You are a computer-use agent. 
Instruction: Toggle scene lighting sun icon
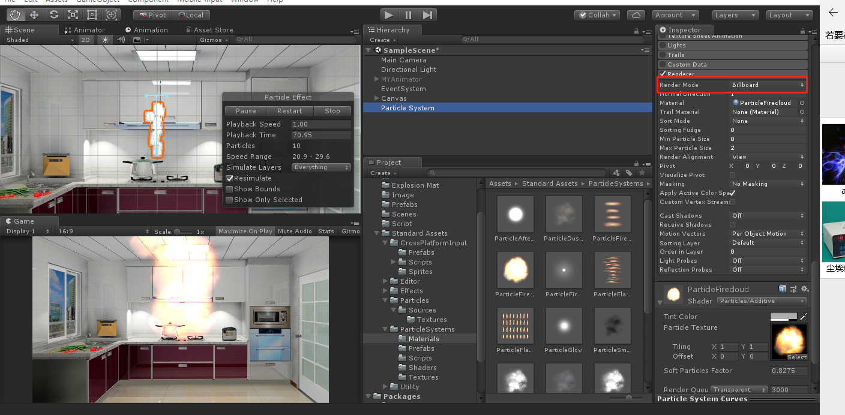click(x=106, y=40)
